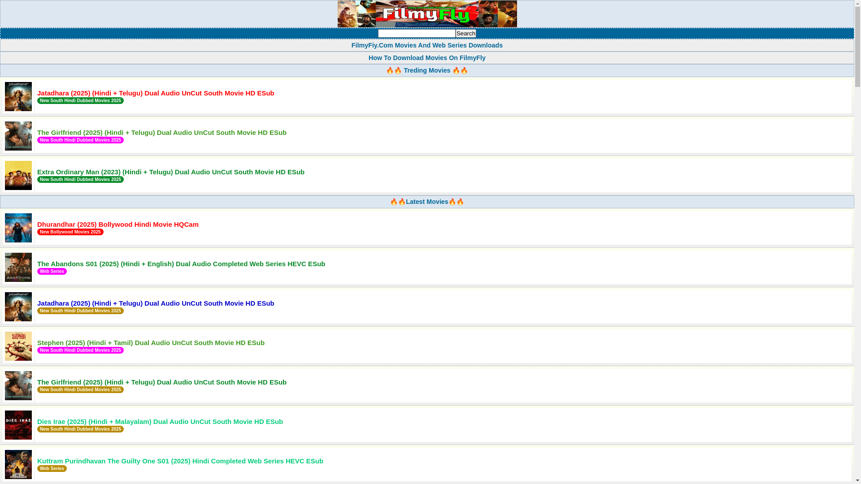Screen dimensions: 861x484
Task: Open The Abandons S01 (2025) web series link
Action: click(x=181, y=264)
